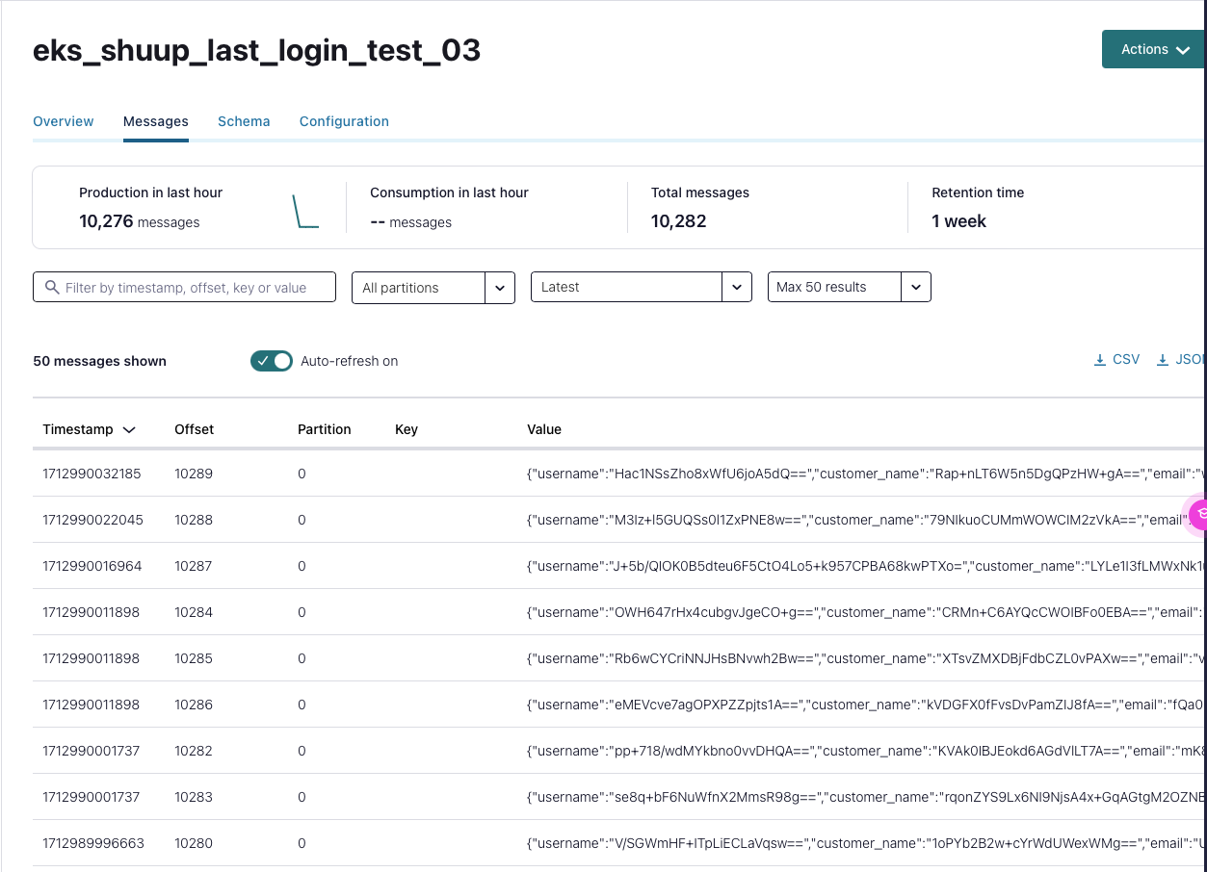This screenshot has width=1207, height=872.
Task: Open message value starting with username se8q+bF6NuWfn
Action: tap(866, 797)
